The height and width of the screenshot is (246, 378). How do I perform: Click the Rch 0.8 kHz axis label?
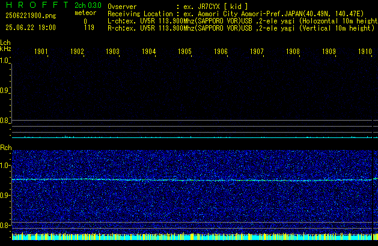tap(4, 225)
